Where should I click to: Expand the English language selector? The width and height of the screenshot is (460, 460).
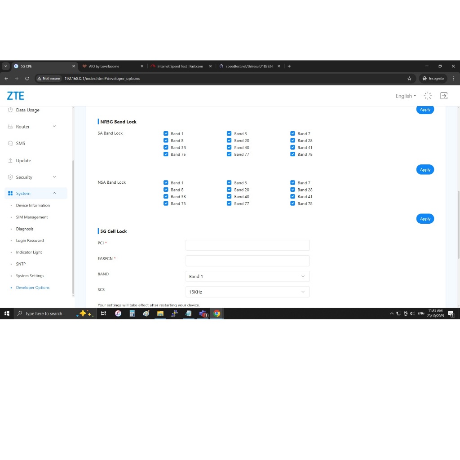[406, 96]
